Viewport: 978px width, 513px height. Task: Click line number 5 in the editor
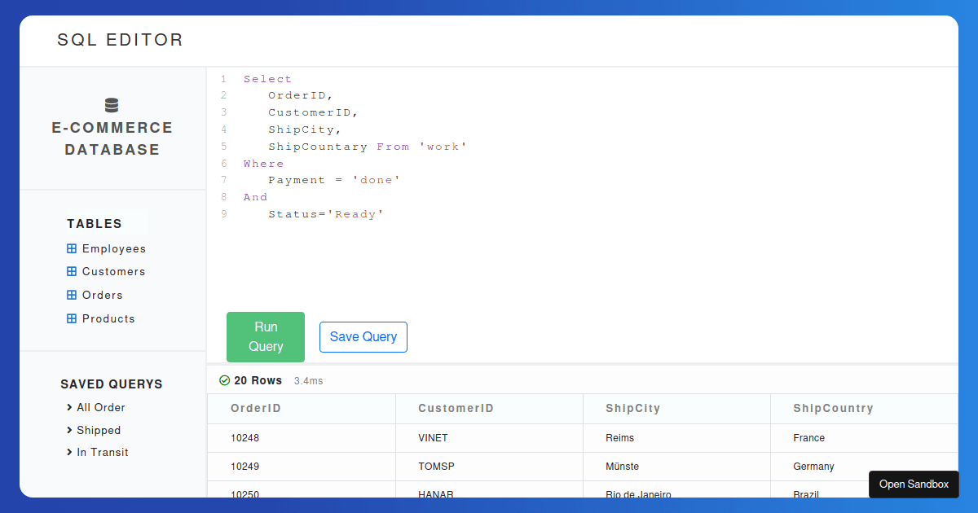[223, 146]
